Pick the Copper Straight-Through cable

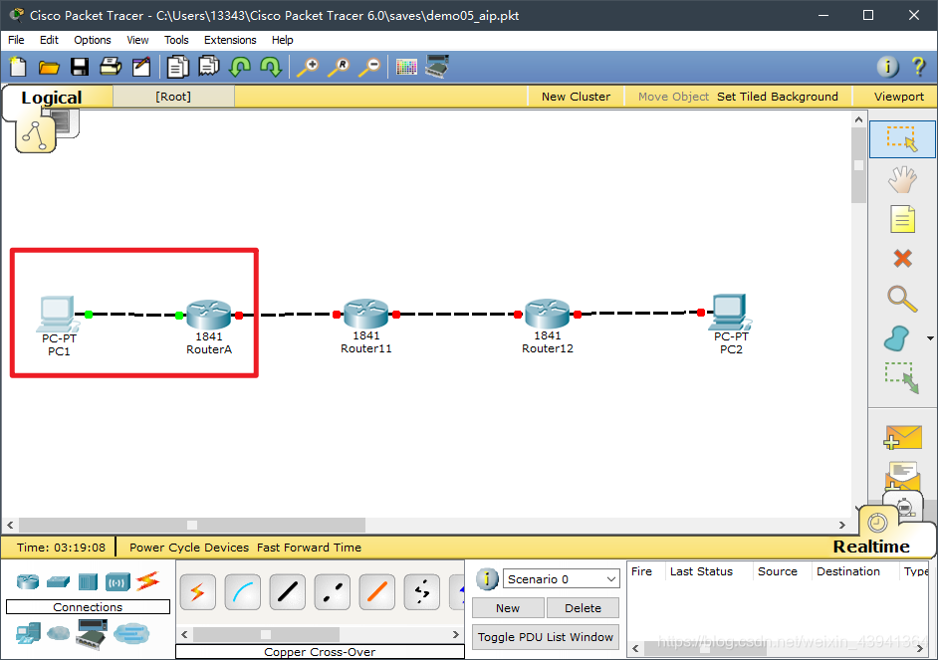pos(287,592)
